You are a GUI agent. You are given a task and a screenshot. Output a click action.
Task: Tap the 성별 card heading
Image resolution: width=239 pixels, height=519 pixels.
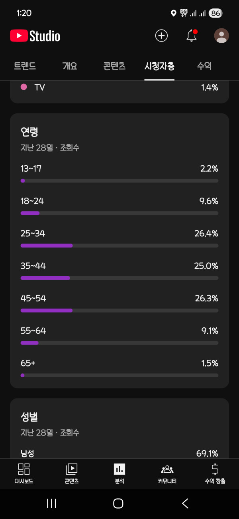(29, 417)
